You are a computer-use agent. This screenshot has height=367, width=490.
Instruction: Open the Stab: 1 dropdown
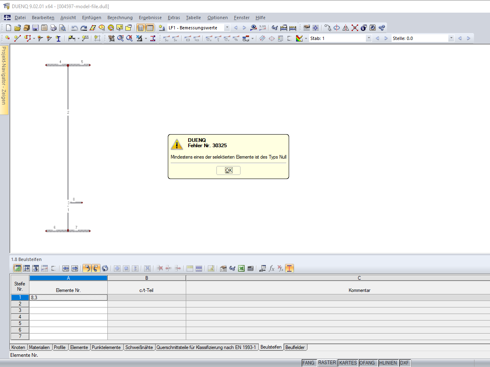(x=369, y=38)
